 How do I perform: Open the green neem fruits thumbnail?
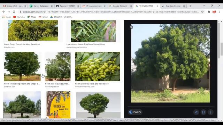tap(98, 67)
